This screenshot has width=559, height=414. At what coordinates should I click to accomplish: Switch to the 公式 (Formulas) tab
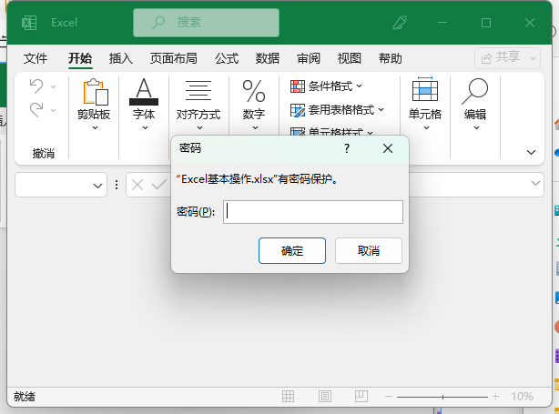[227, 58]
